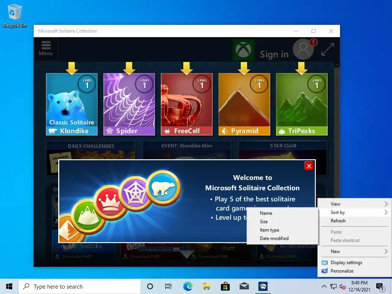Screen dimensions: 392x294
Task: Toggle fullscreen with the diagonal arrows icon
Action: coord(328,49)
